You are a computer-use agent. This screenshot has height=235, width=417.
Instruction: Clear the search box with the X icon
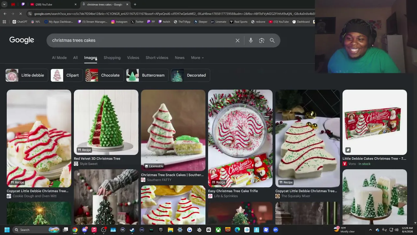point(237,40)
